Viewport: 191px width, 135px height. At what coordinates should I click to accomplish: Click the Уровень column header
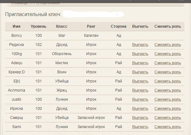coord(38,26)
